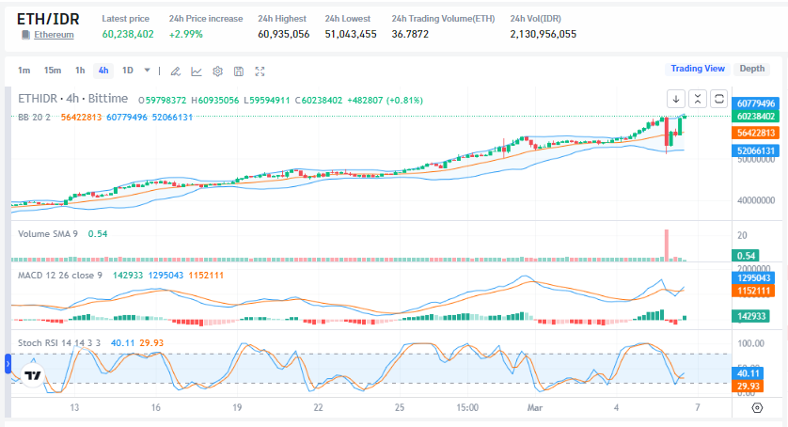Screen dimensions: 788x427
Task: Click the 22 date on time axis
Action: pyautogui.click(x=318, y=408)
